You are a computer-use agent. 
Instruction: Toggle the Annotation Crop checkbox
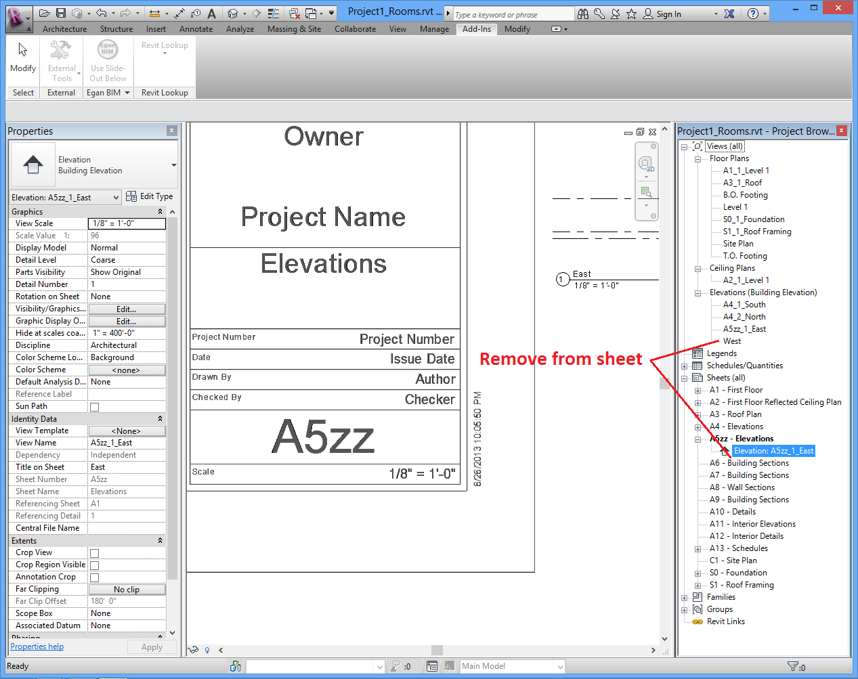tap(95, 577)
